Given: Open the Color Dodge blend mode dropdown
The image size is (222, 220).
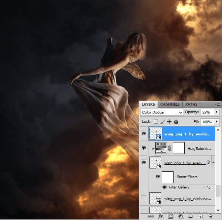Looking at the screenshot, I should tap(162, 112).
